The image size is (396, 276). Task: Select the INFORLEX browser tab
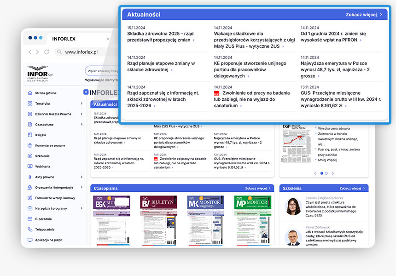pos(64,39)
